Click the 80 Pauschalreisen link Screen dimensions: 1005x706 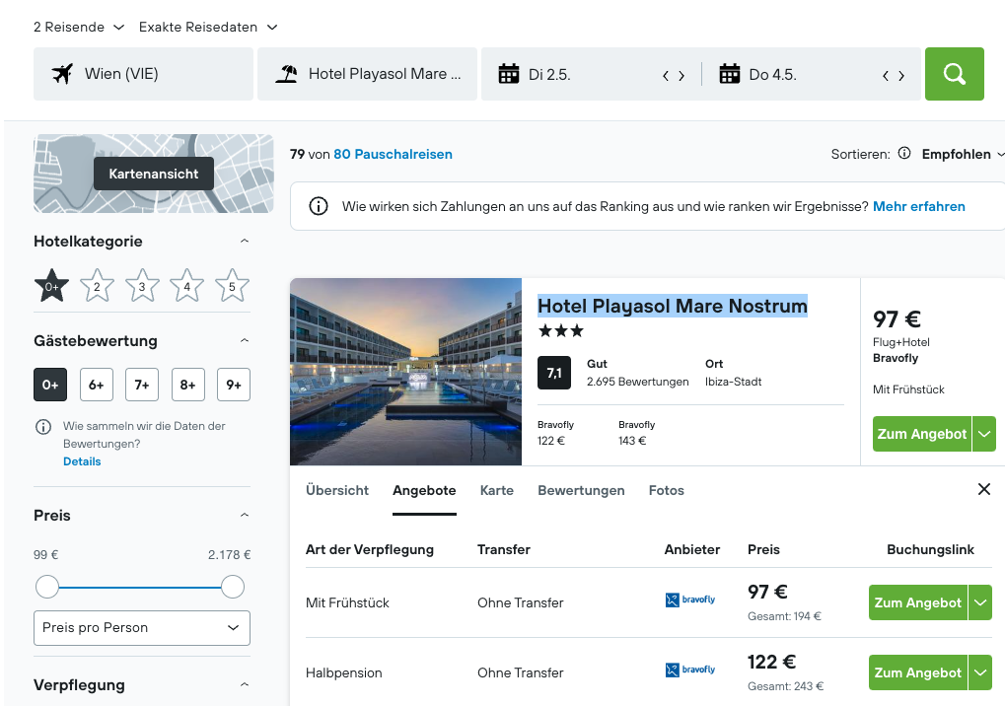pyautogui.click(x=393, y=154)
